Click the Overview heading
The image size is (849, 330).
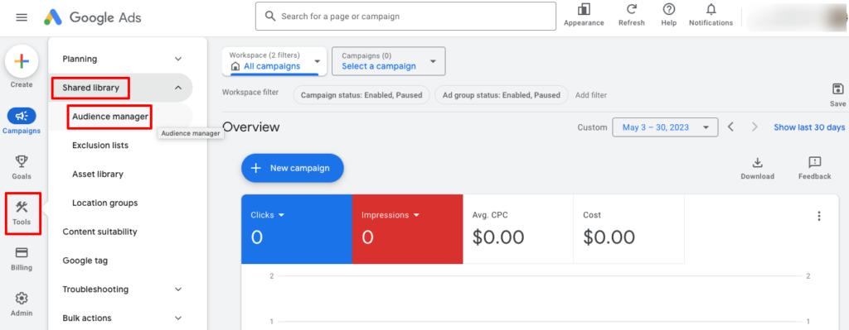(x=251, y=127)
